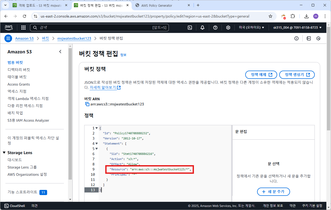Collapse the Storage Lens section
331x210 pixels.
coord(4,153)
